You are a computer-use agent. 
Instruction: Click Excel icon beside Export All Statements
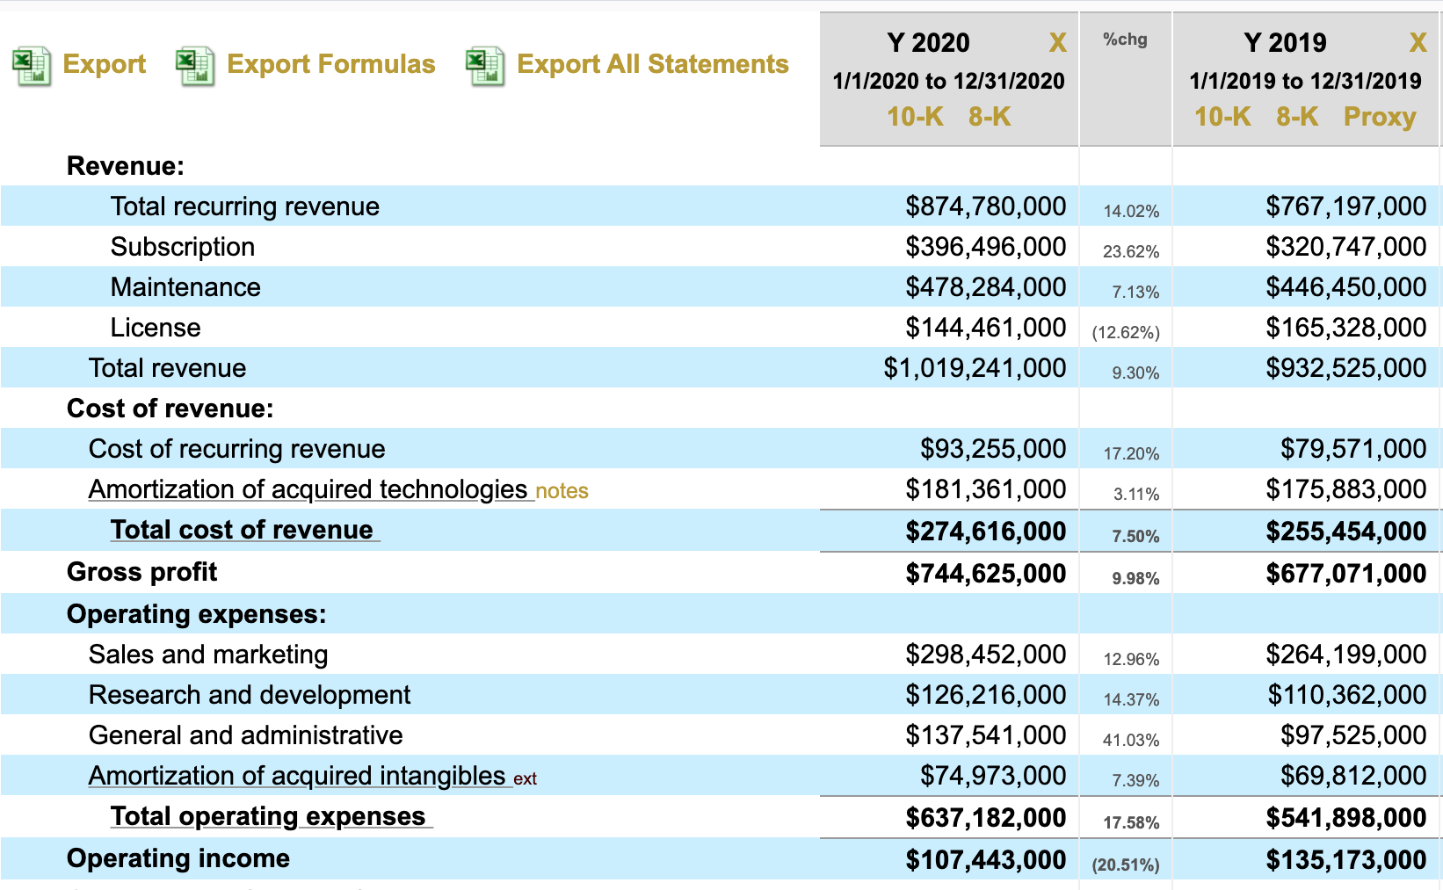pyautogui.click(x=485, y=66)
